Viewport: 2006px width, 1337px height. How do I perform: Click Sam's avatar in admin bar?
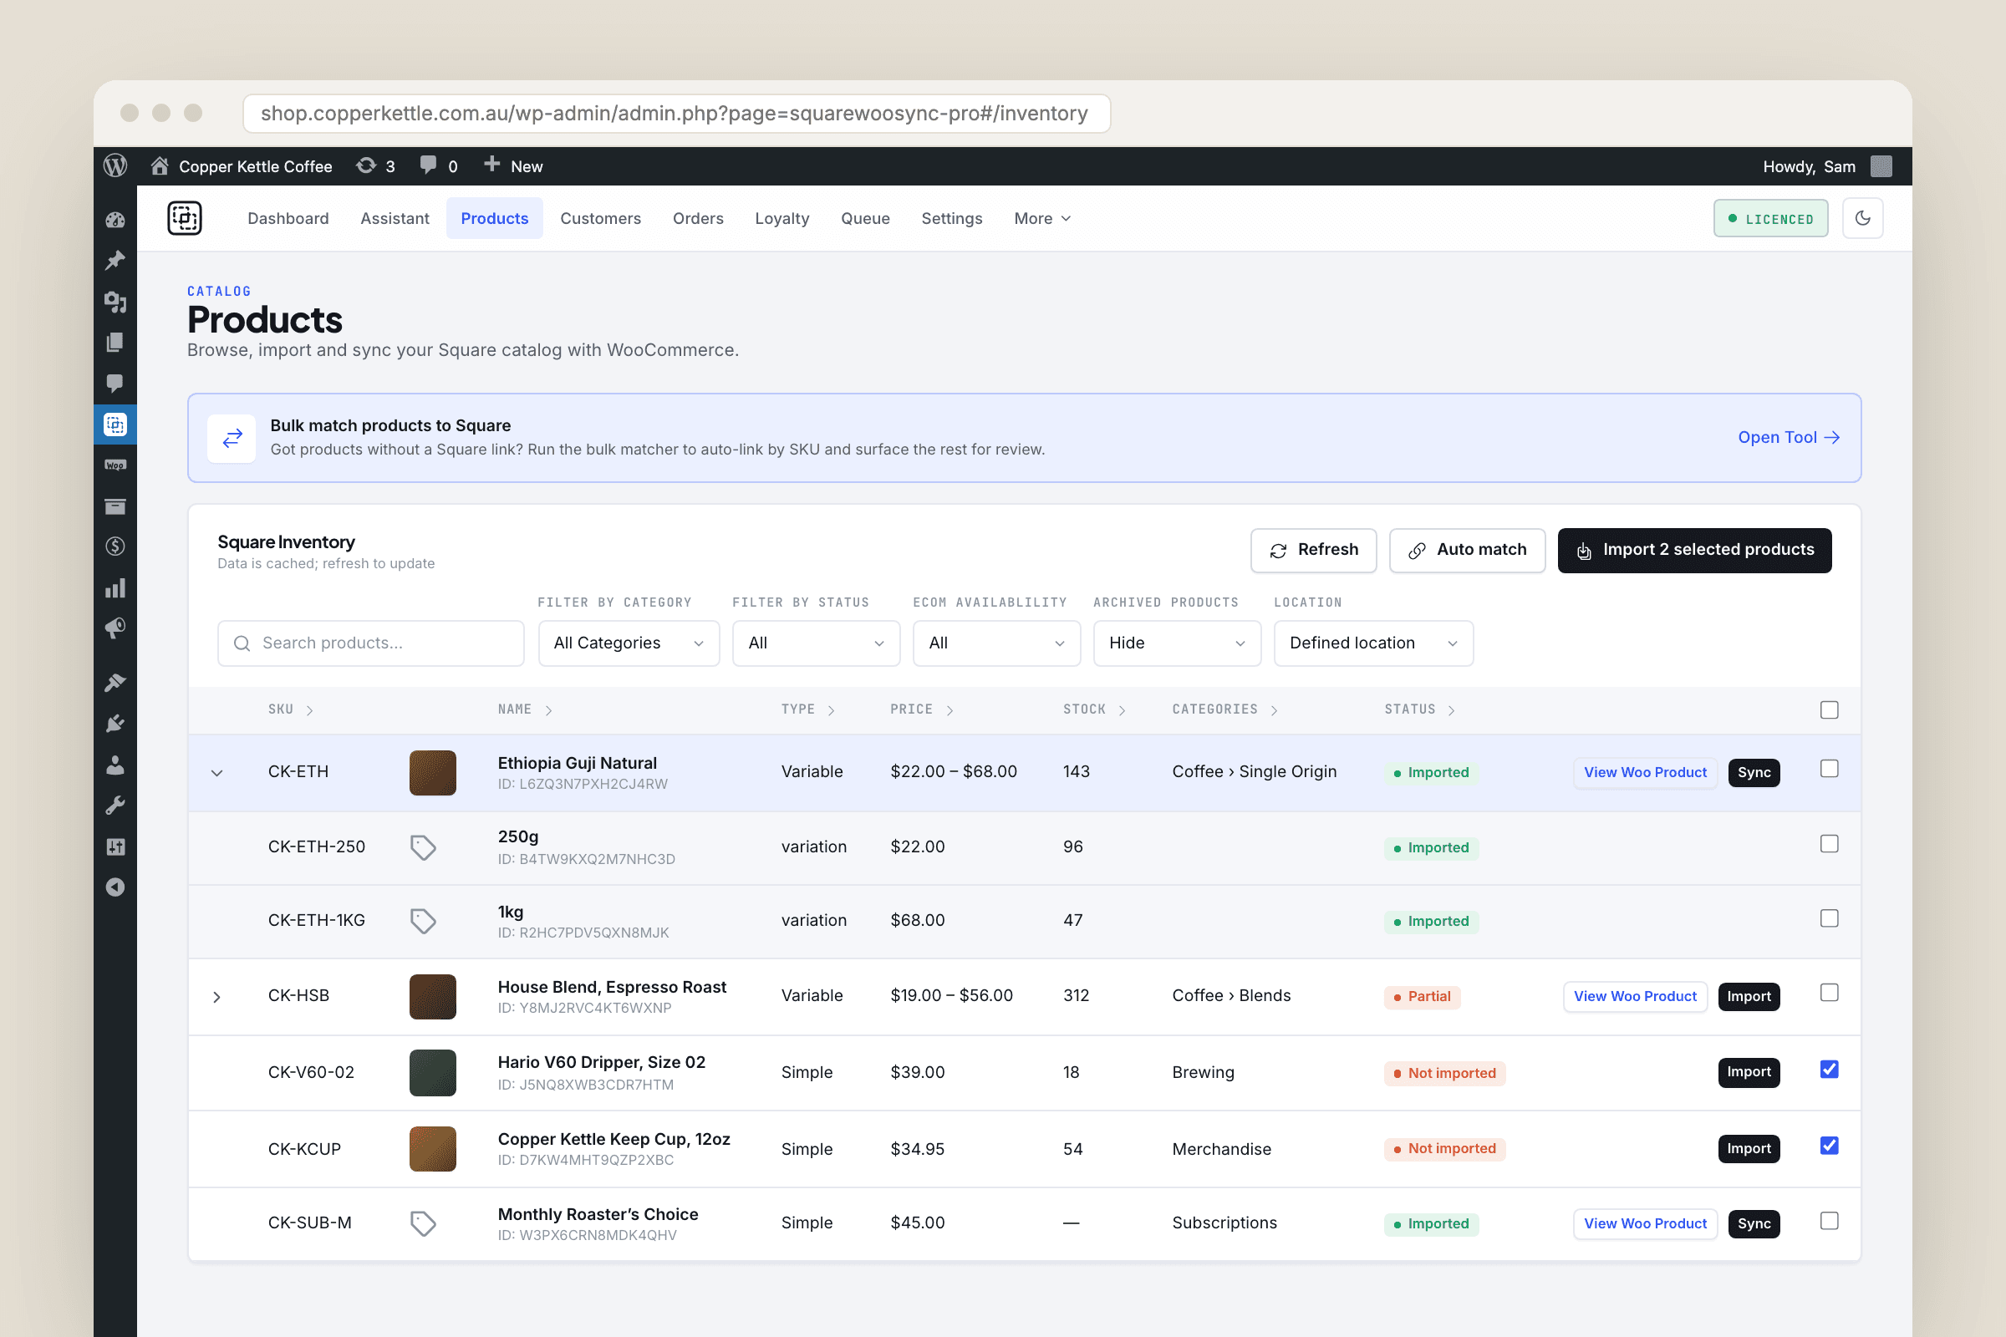(1881, 166)
